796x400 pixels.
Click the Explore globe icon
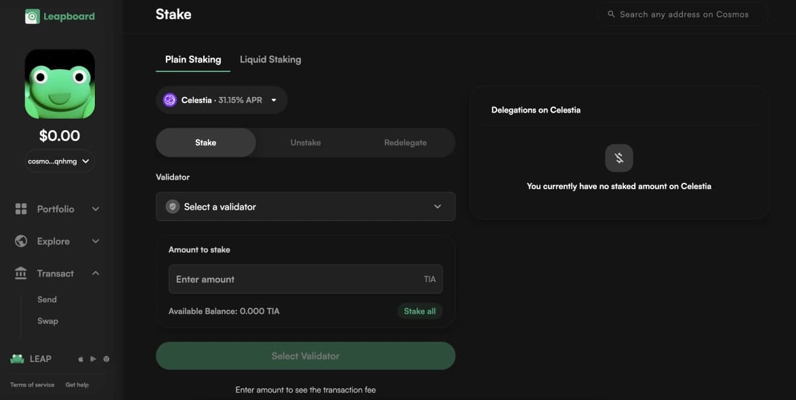click(x=21, y=241)
